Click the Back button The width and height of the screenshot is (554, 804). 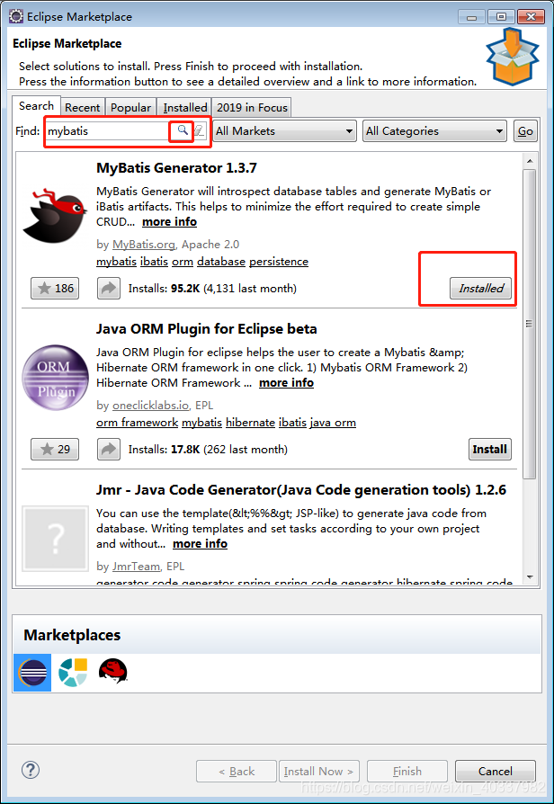tap(237, 772)
